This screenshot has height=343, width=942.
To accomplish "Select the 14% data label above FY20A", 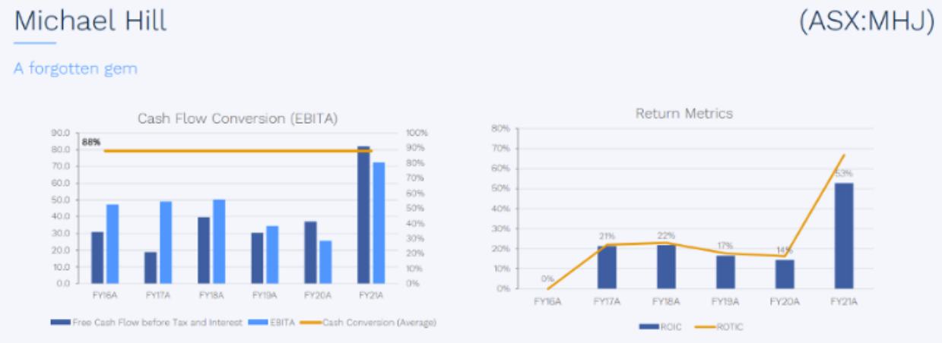I will (784, 250).
